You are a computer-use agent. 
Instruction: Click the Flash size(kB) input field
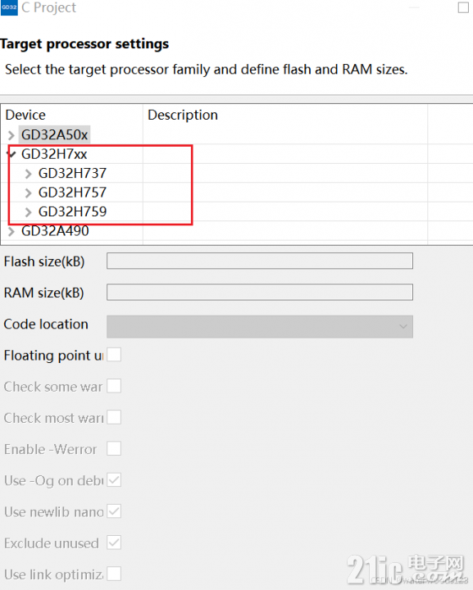[260, 261]
